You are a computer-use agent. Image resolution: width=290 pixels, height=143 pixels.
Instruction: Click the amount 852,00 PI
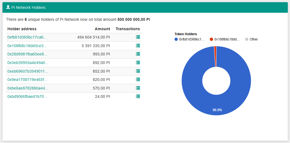coord(101,71)
